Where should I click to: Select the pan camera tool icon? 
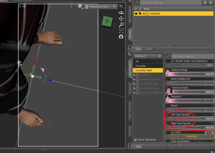121,19
